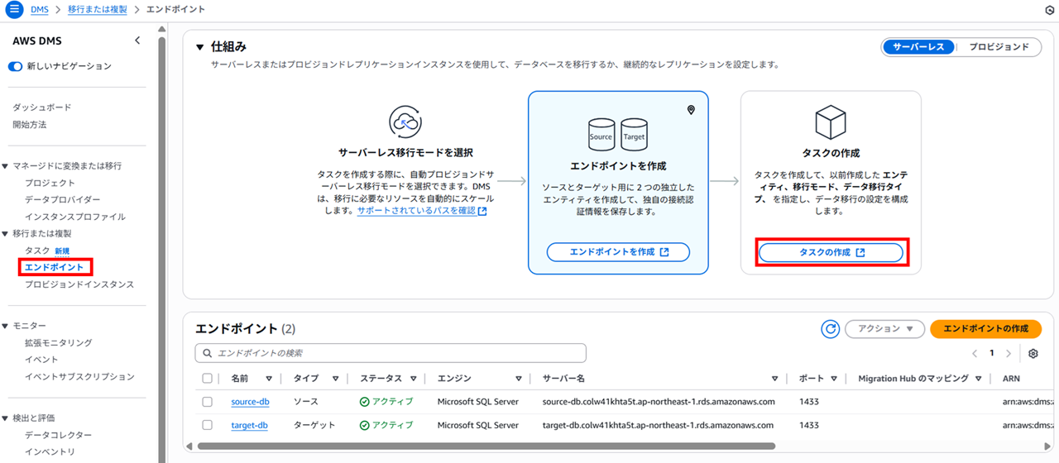Click the ソース type cell
Screen dimensions: 1059x463
tap(305, 402)
